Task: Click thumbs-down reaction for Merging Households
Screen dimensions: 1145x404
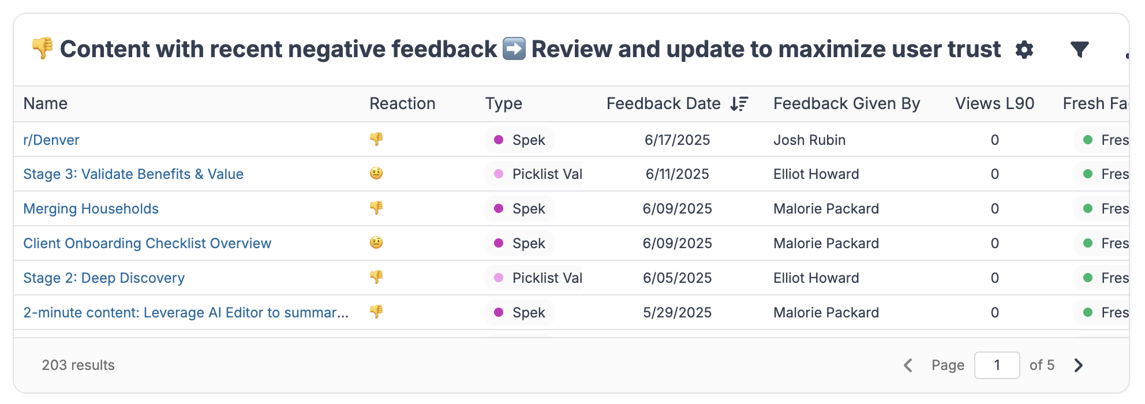Action: point(376,208)
